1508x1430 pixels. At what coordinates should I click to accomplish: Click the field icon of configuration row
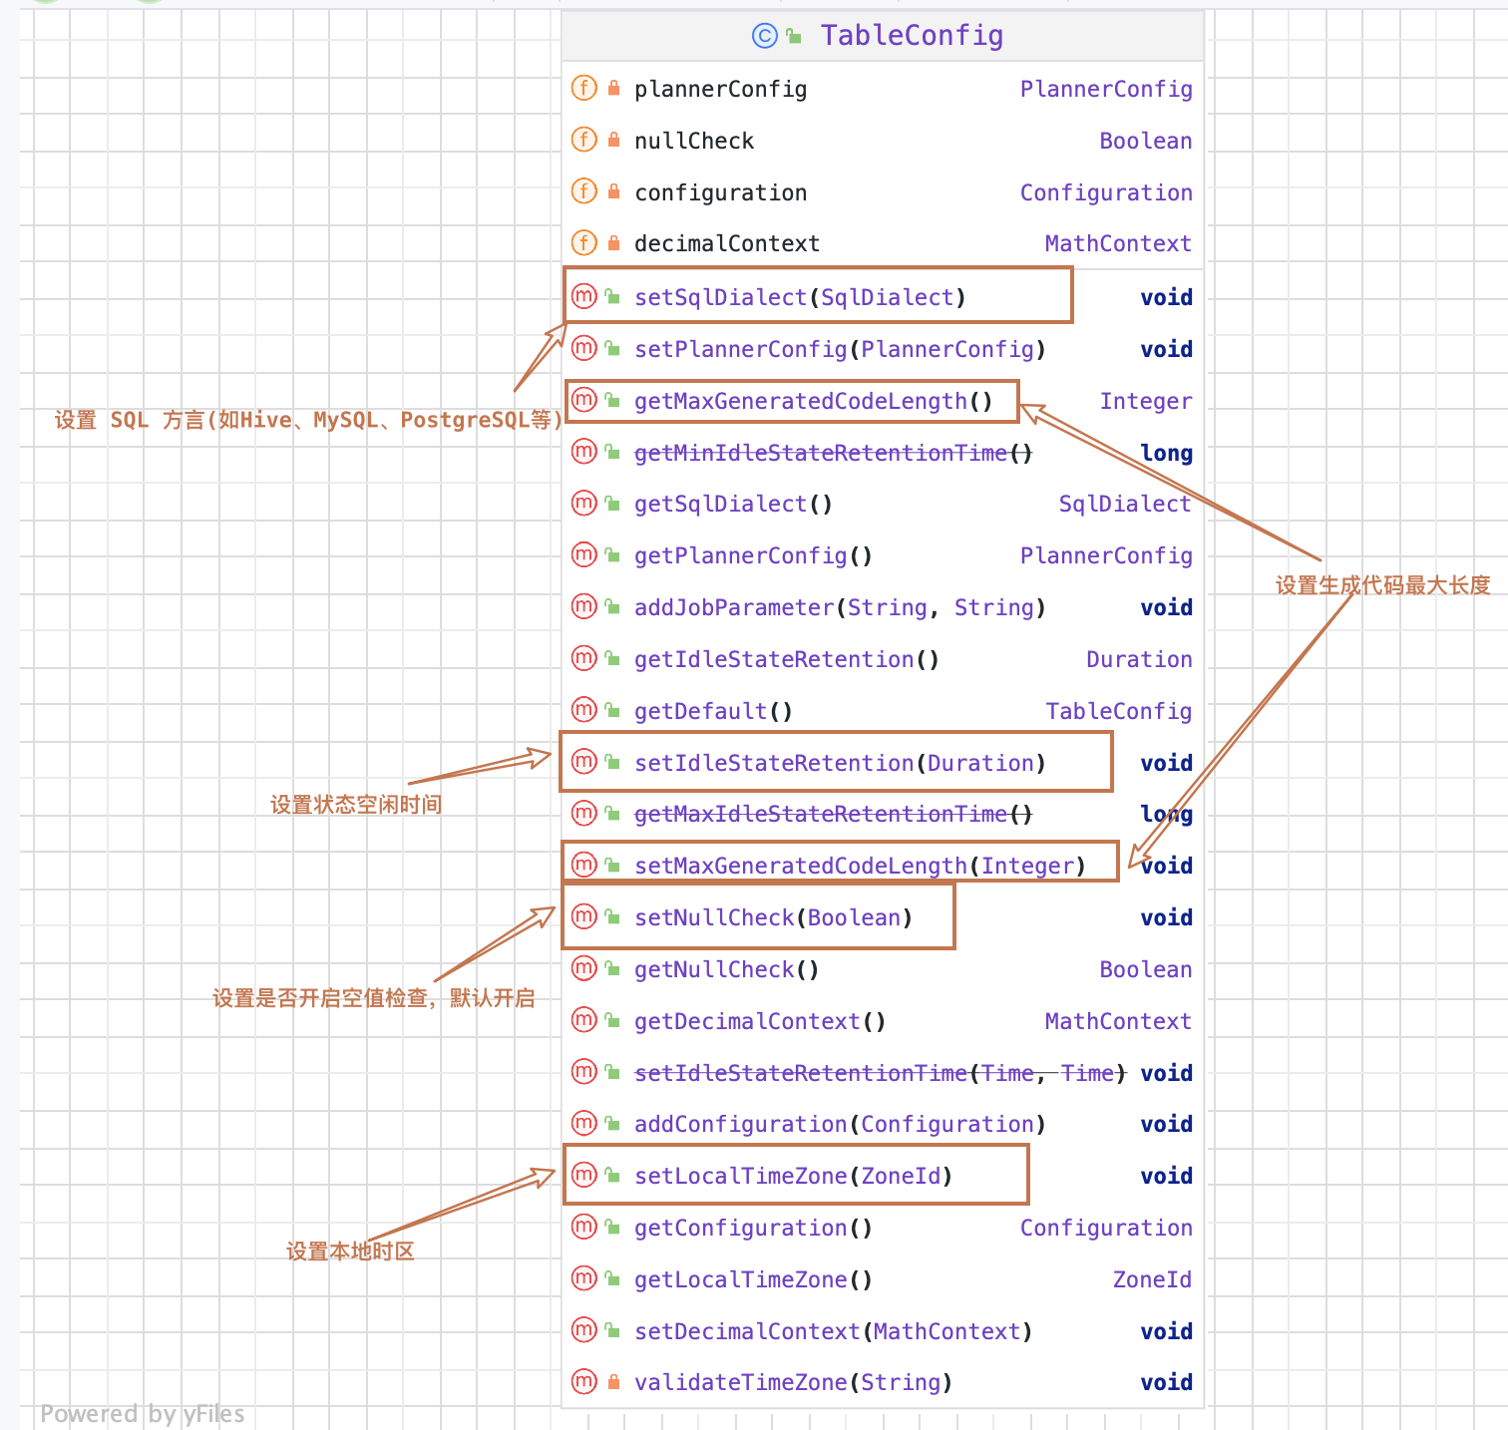[584, 191]
